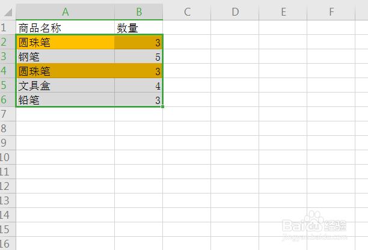
Task: Select column A header
Action: [65, 11]
